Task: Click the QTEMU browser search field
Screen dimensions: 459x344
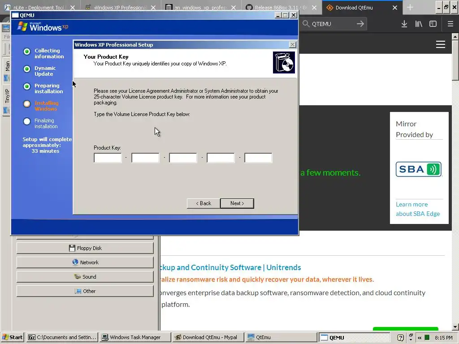Action: point(332,24)
